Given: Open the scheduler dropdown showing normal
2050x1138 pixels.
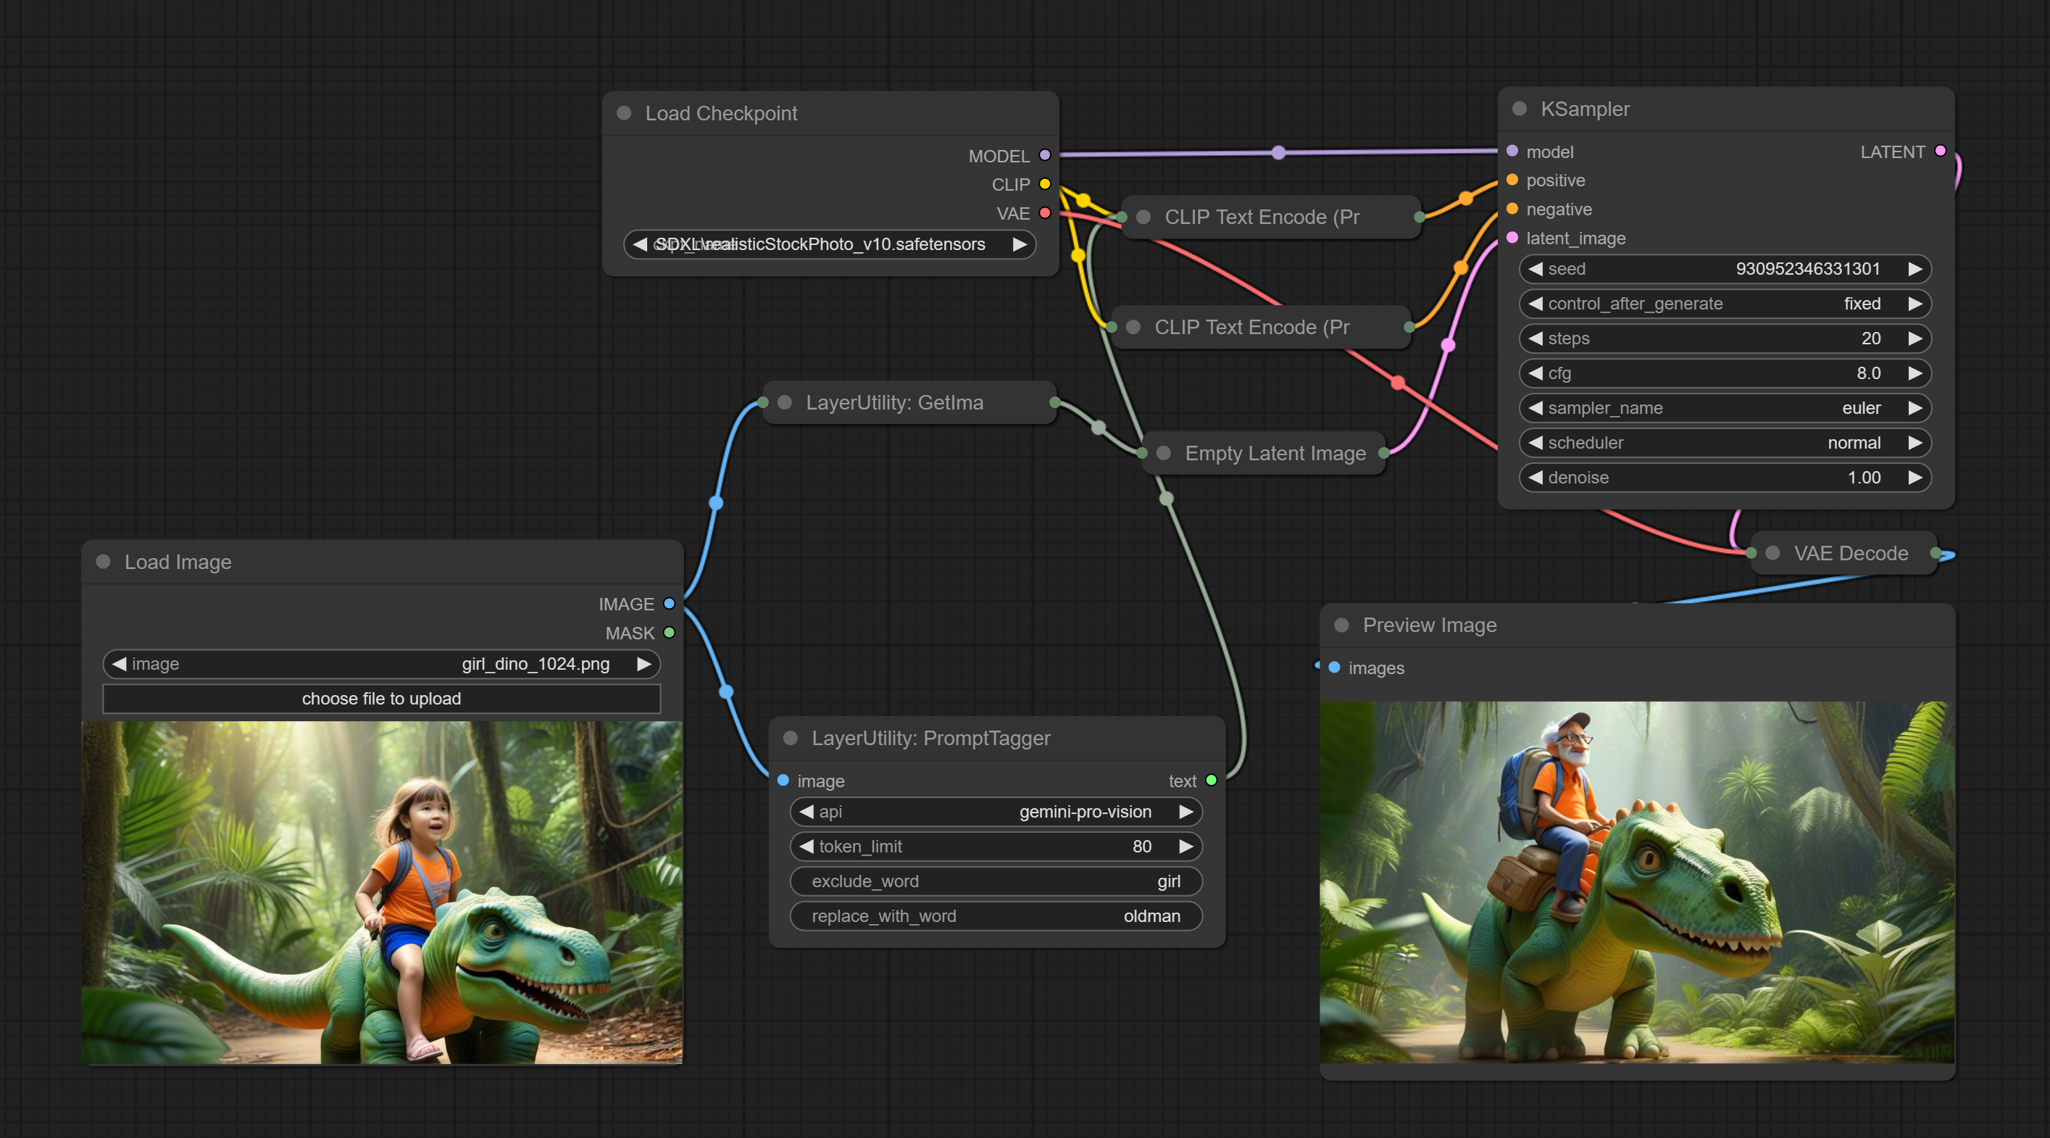Looking at the screenshot, I should 1724,444.
